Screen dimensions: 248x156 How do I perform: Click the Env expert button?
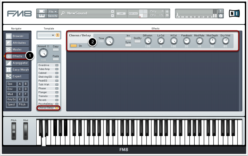click(x=11, y=89)
